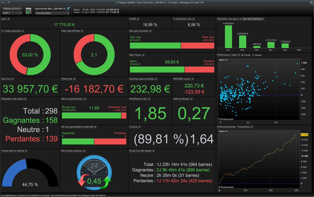The image size is (314, 197).
Task: Click the pencil edit icon beside strategy name
Action: tap(68, 9)
